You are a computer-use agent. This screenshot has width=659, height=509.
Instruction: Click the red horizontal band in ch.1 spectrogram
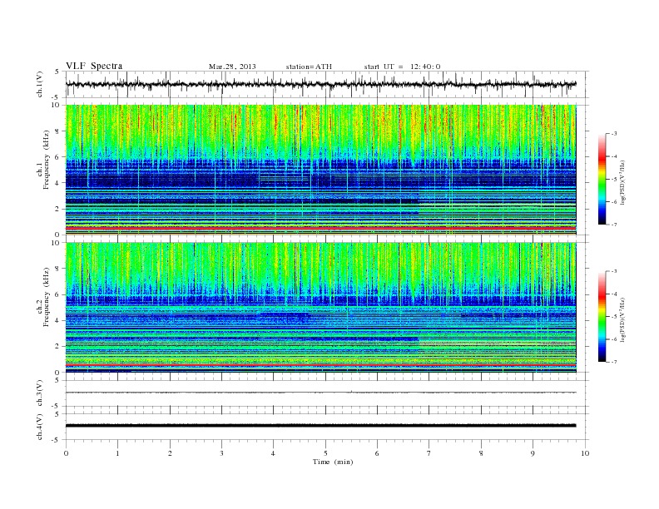coord(320,228)
